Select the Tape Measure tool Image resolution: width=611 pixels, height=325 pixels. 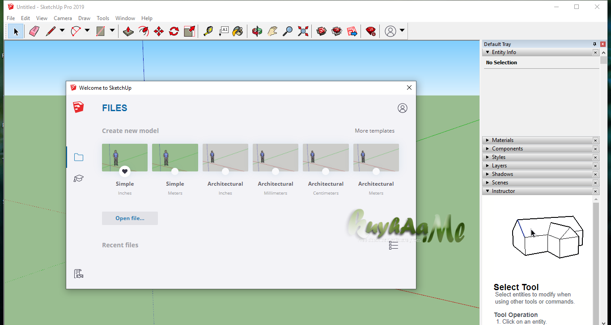pyautogui.click(x=208, y=31)
